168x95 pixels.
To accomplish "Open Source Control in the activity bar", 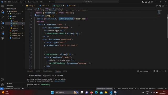I will click(2, 22).
